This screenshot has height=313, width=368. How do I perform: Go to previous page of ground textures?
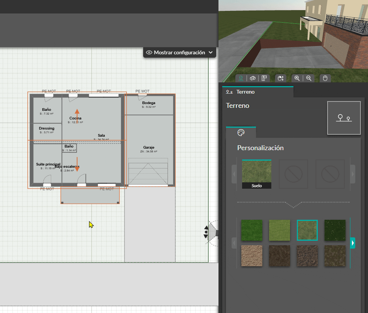click(234, 243)
